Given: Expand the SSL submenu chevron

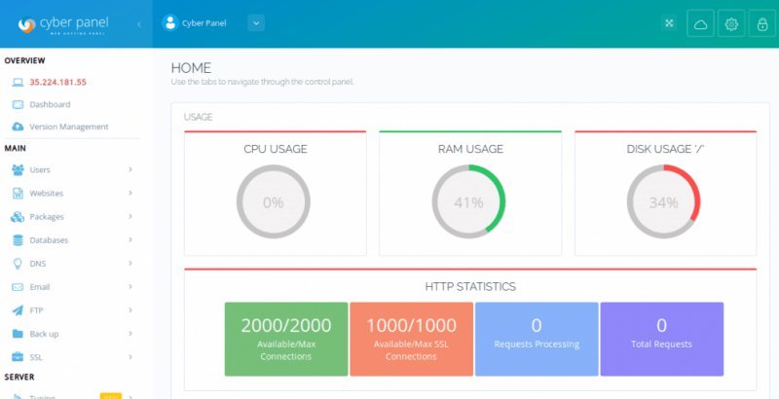Looking at the screenshot, I should (x=130, y=357).
